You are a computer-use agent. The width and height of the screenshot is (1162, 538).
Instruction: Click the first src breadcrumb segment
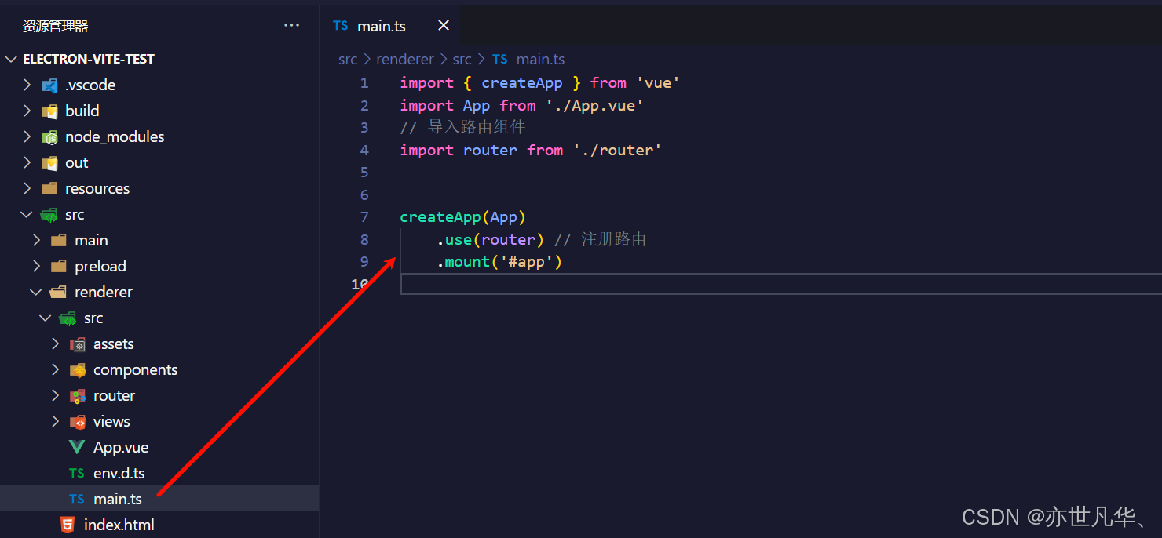[x=348, y=59]
